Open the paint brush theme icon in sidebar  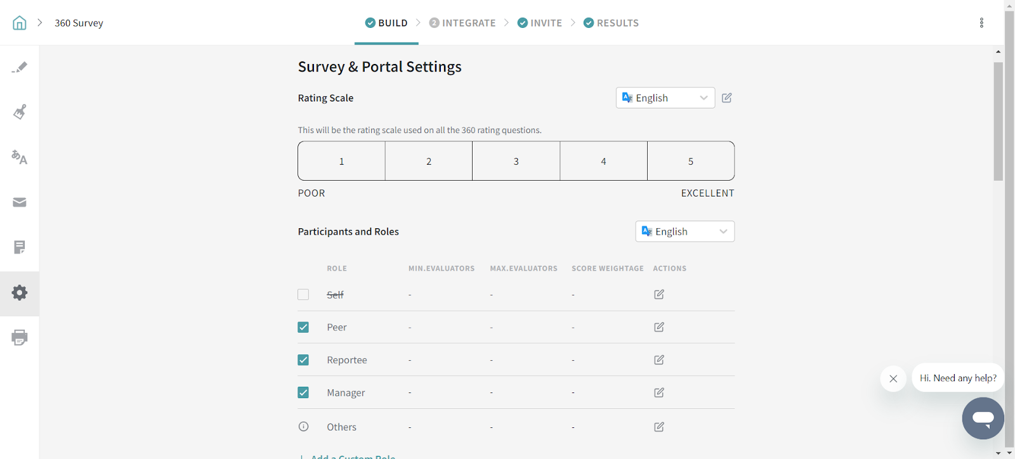coord(20,112)
